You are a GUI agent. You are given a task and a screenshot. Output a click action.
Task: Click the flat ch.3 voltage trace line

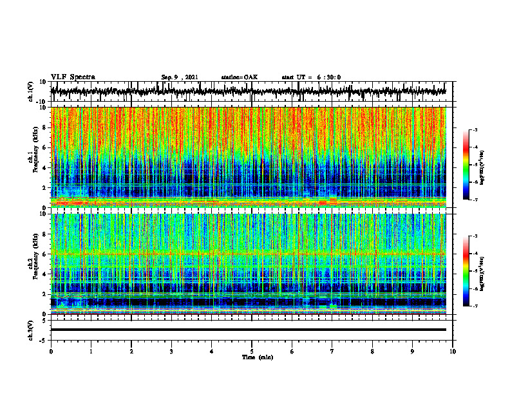[249, 330]
